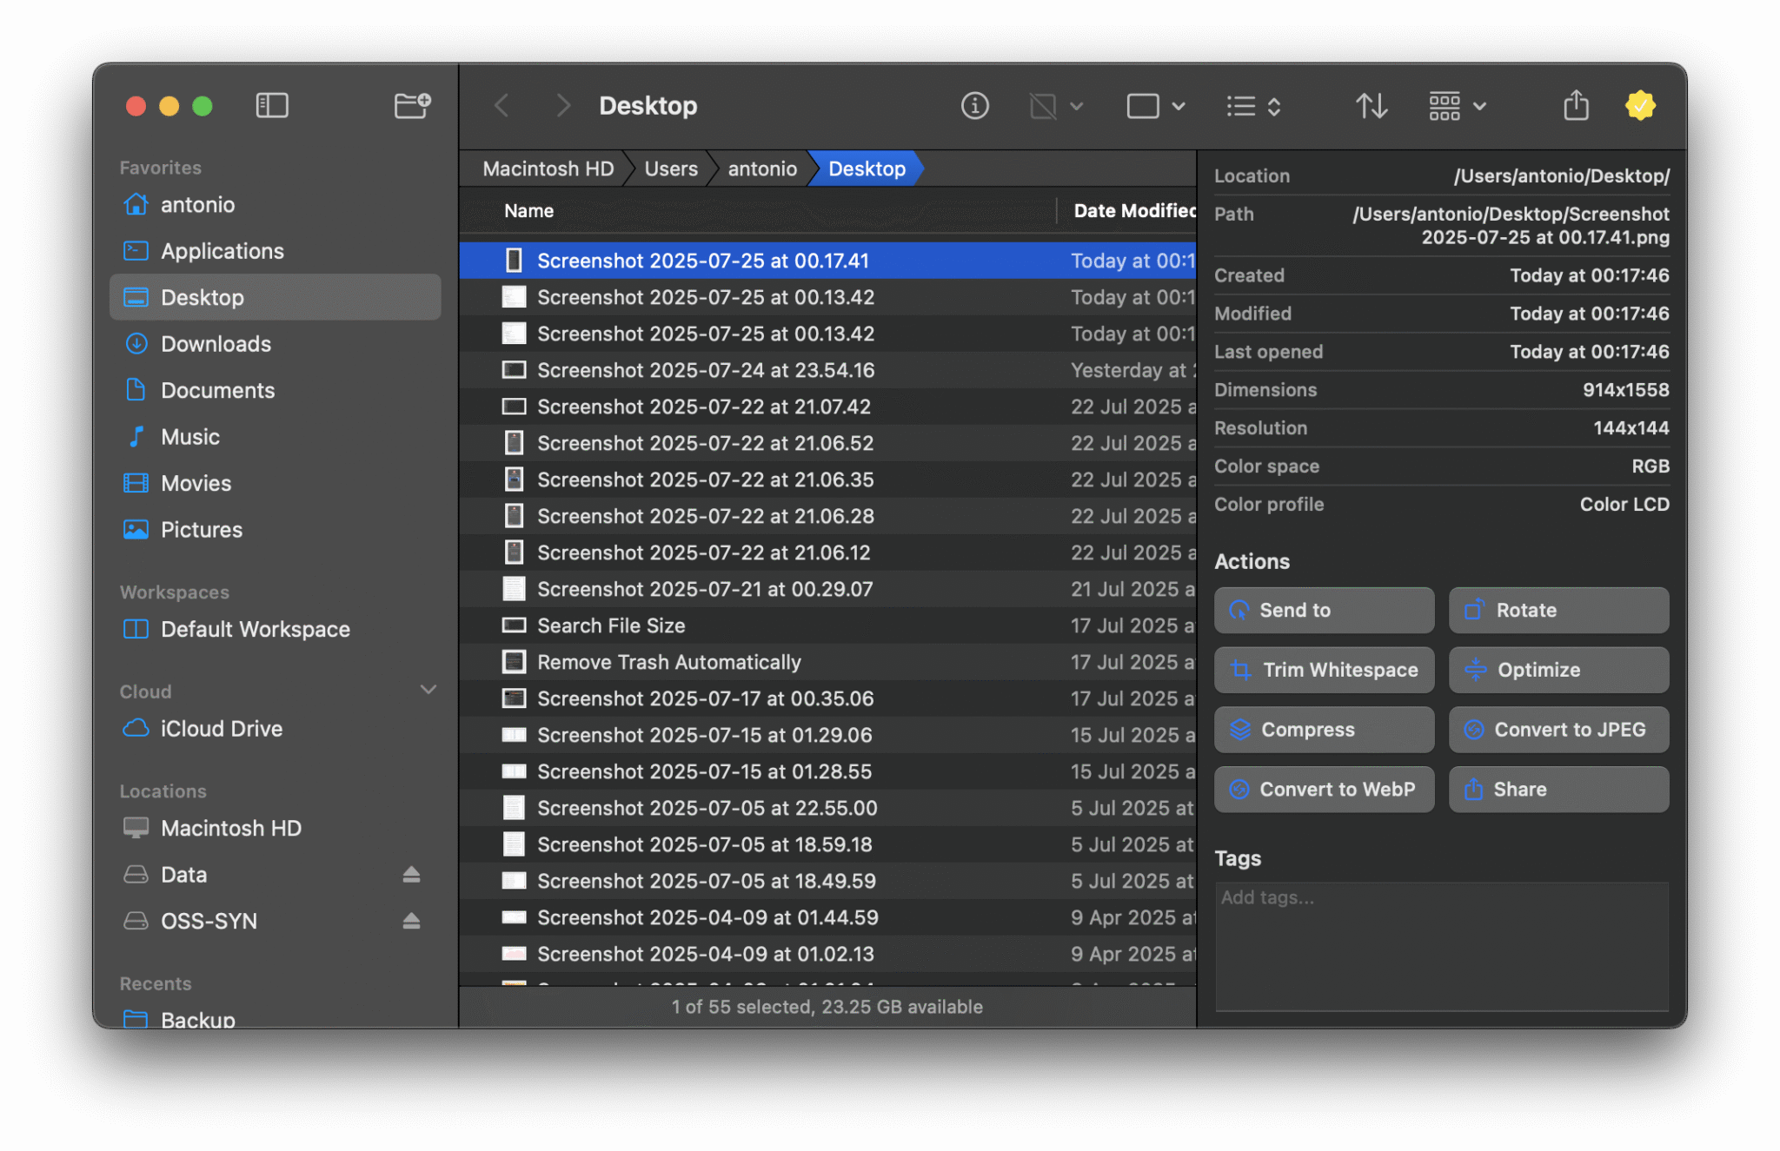Eject the Data volume

click(x=410, y=874)
